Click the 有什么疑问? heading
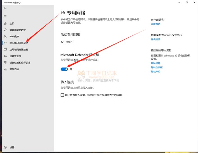Image resolution: width=198 pixels, height=153 pixels. tap(158, 20)
